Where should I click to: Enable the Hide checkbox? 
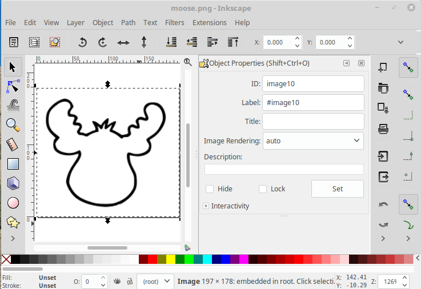(x=210, y=189)
